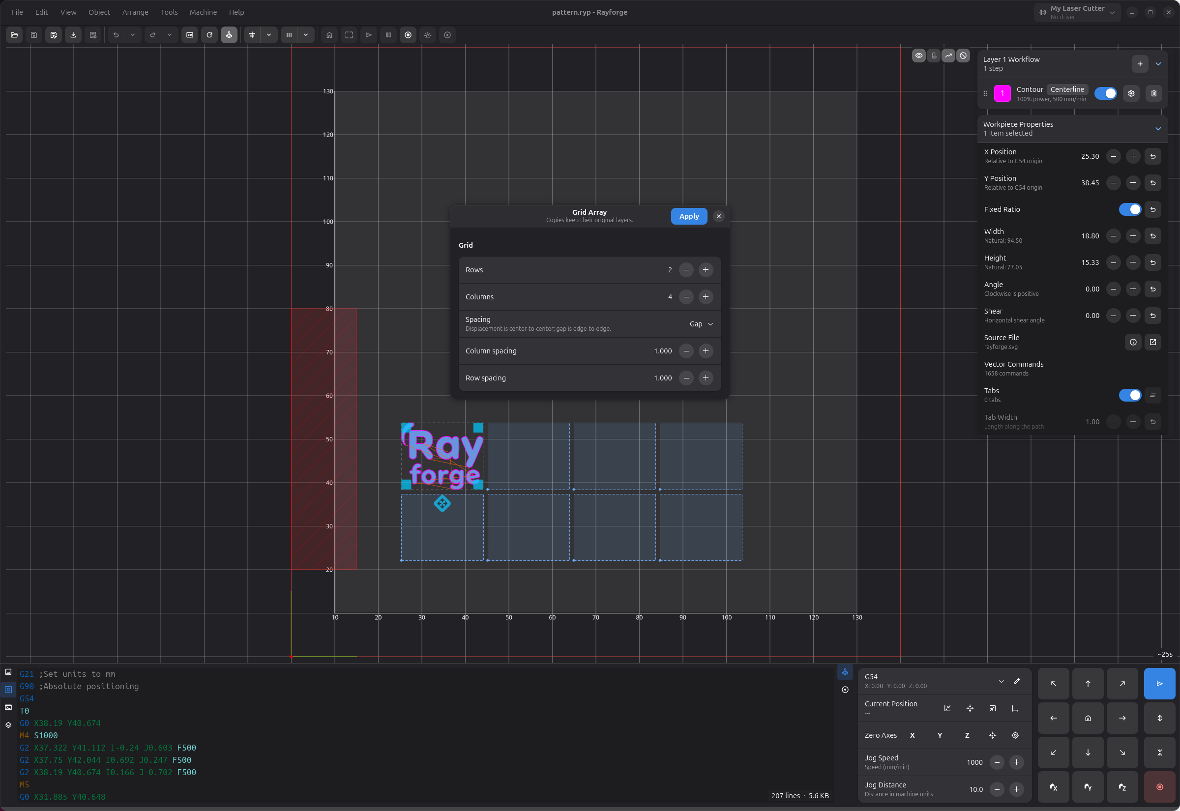Click the stop toolbar icon
The width and height of the screenshot is (1180, 811).
[408, 35]
